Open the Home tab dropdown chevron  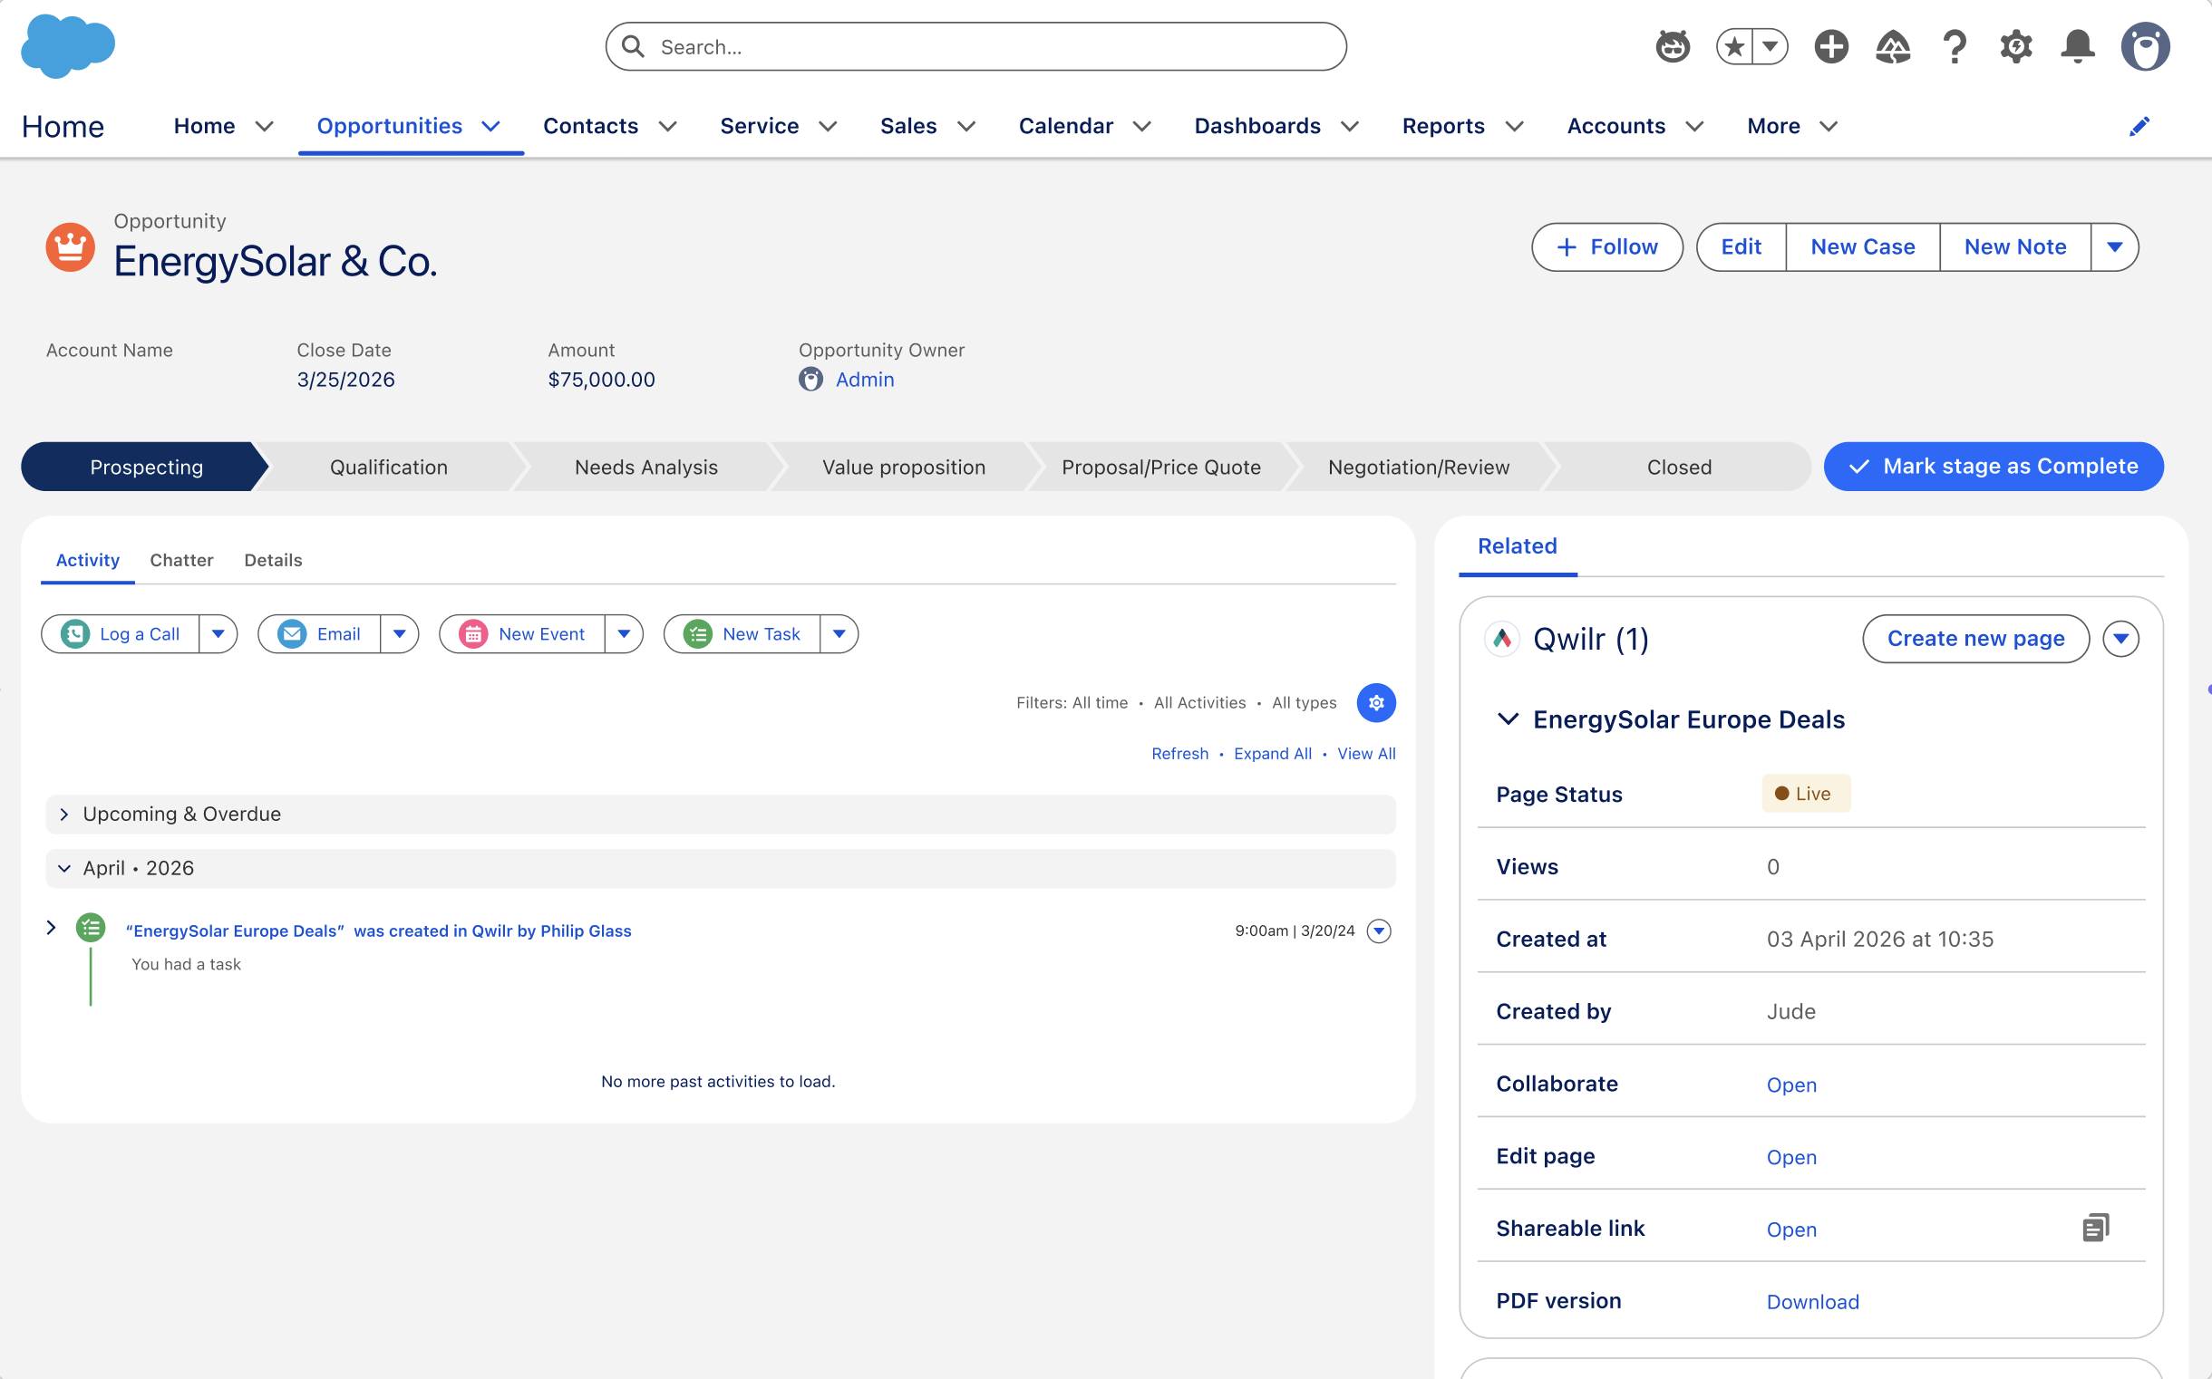pyautogui.click(x=265, y=126)
